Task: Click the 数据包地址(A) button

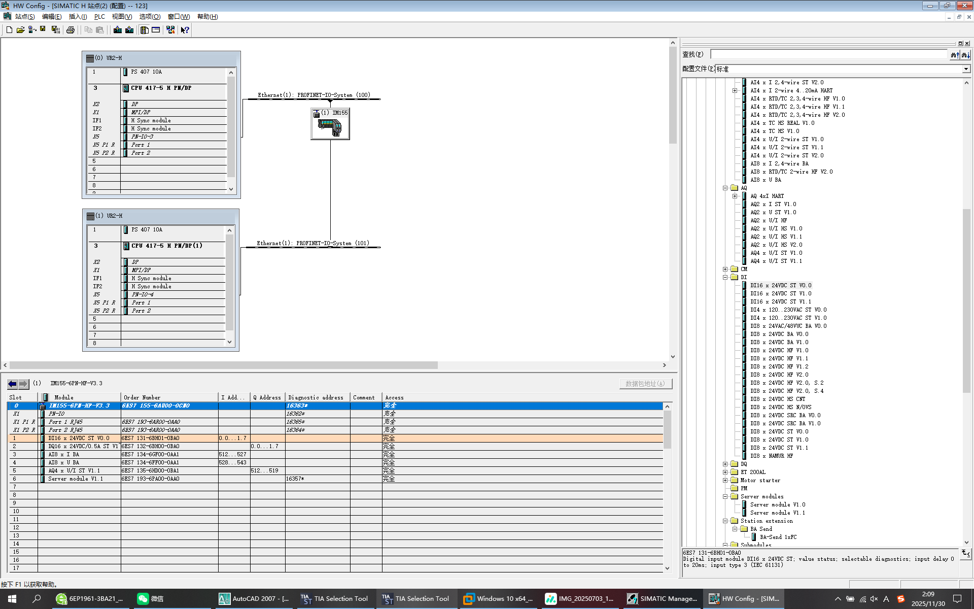Action: [645, 384]
